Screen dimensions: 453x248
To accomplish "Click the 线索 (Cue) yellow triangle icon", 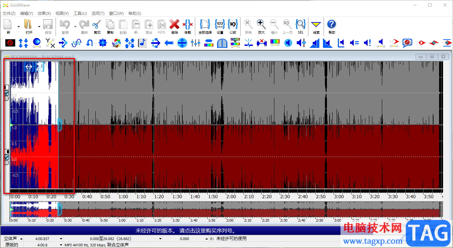I will [x=316, y=24].
